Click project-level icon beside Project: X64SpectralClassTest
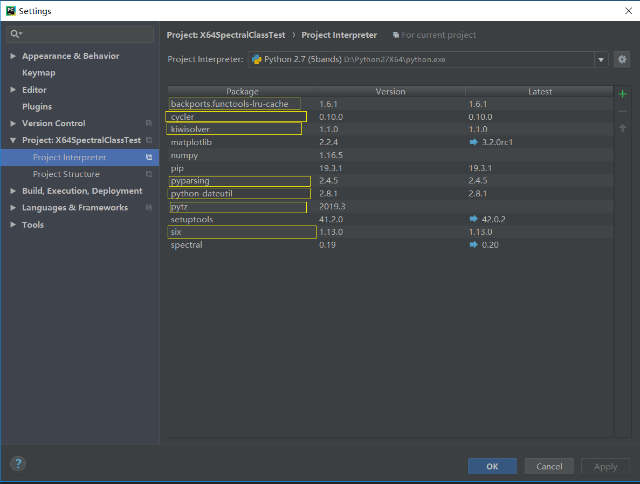 [x=149, y=140]
